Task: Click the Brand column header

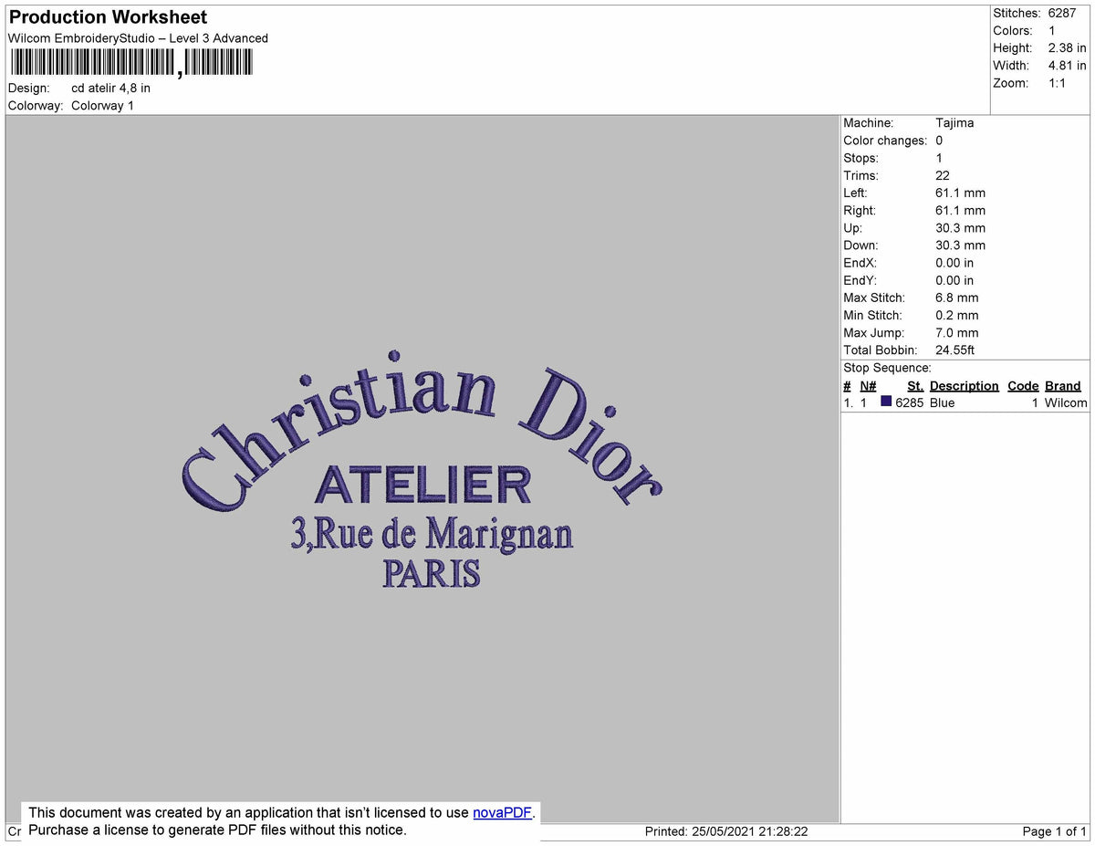Action: pos(1062,385)
